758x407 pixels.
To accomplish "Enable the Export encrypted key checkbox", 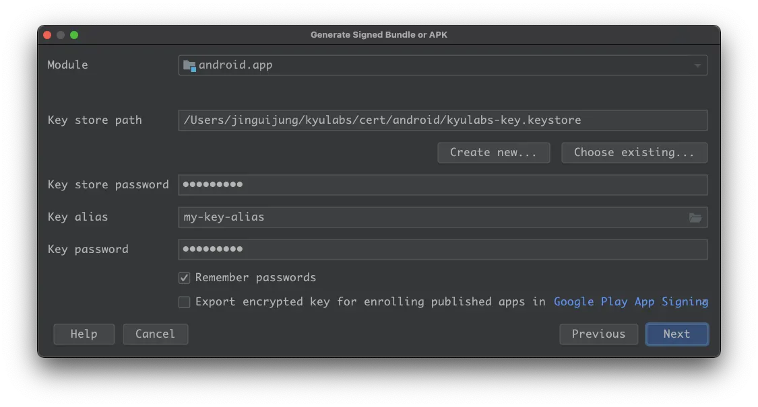I will tap(184, 302).
